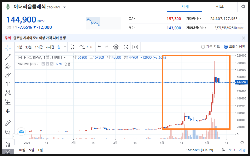The image size is (250, 156).
Task: Select the text annotation tool
Action: click(7, 84)
